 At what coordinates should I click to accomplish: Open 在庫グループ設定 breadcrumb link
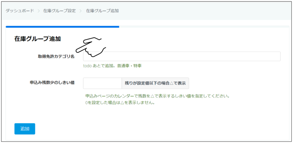click(x=60, y=11)
